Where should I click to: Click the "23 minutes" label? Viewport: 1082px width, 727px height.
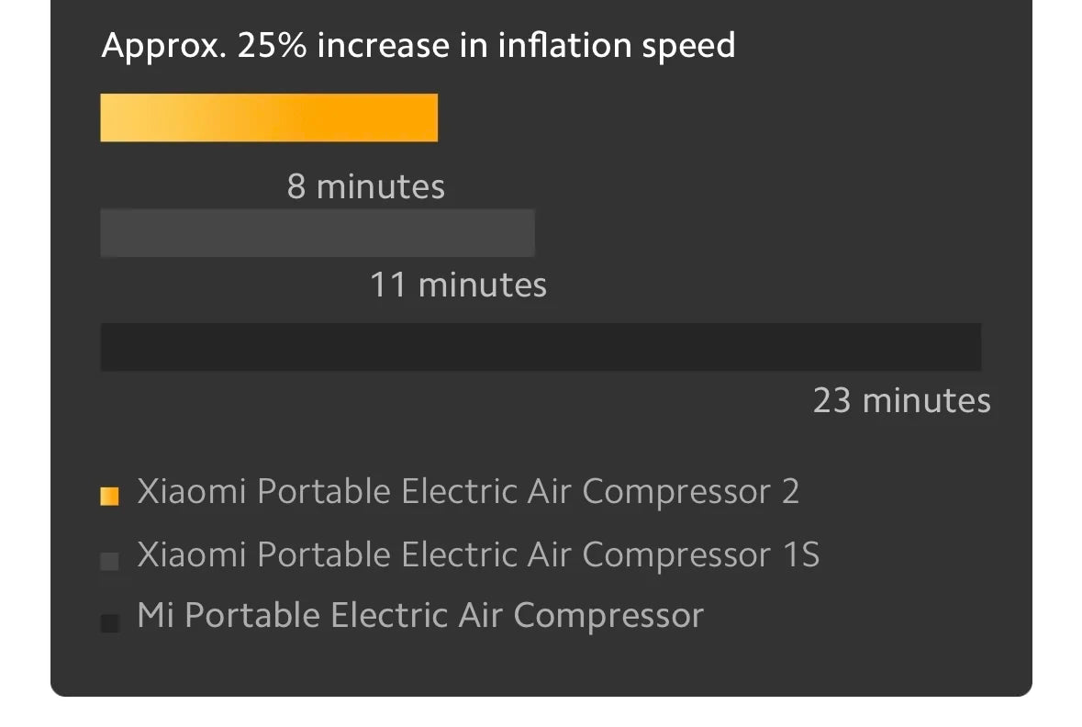pyautogui.click(x=901, y=401)
